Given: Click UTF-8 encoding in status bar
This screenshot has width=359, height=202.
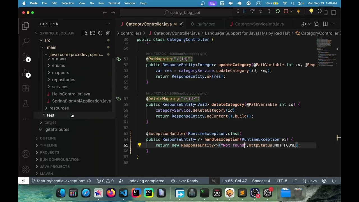Looking at the screenshot, I should 281,181.
